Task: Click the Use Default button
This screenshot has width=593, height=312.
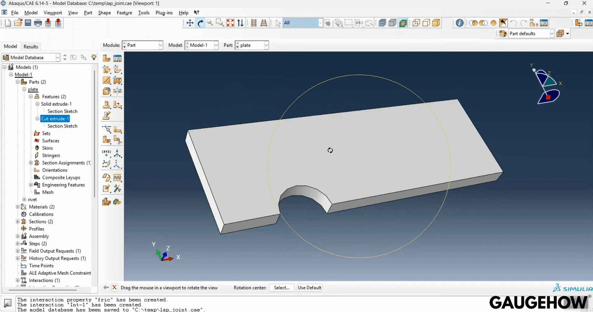Action: 309,288
